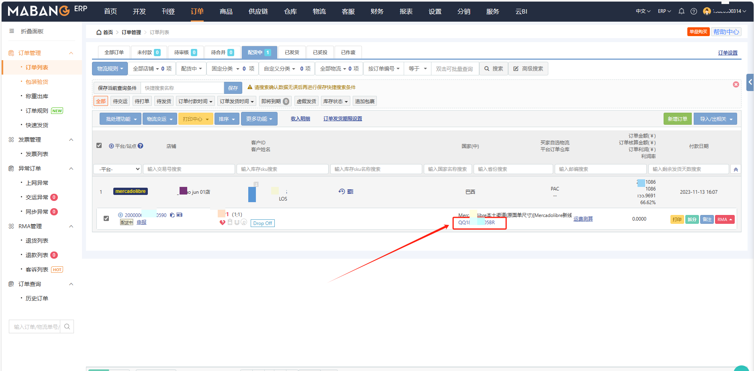Viewport: 754px width, 371px height.
Task: Open the notification bell
Action: 681,11
